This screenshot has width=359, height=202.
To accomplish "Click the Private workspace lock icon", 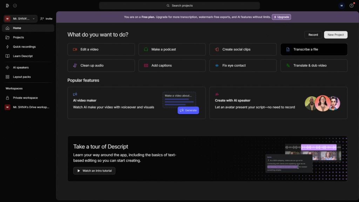I will point(8,98).
